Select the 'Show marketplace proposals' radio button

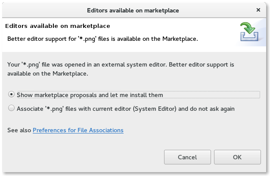11,94
